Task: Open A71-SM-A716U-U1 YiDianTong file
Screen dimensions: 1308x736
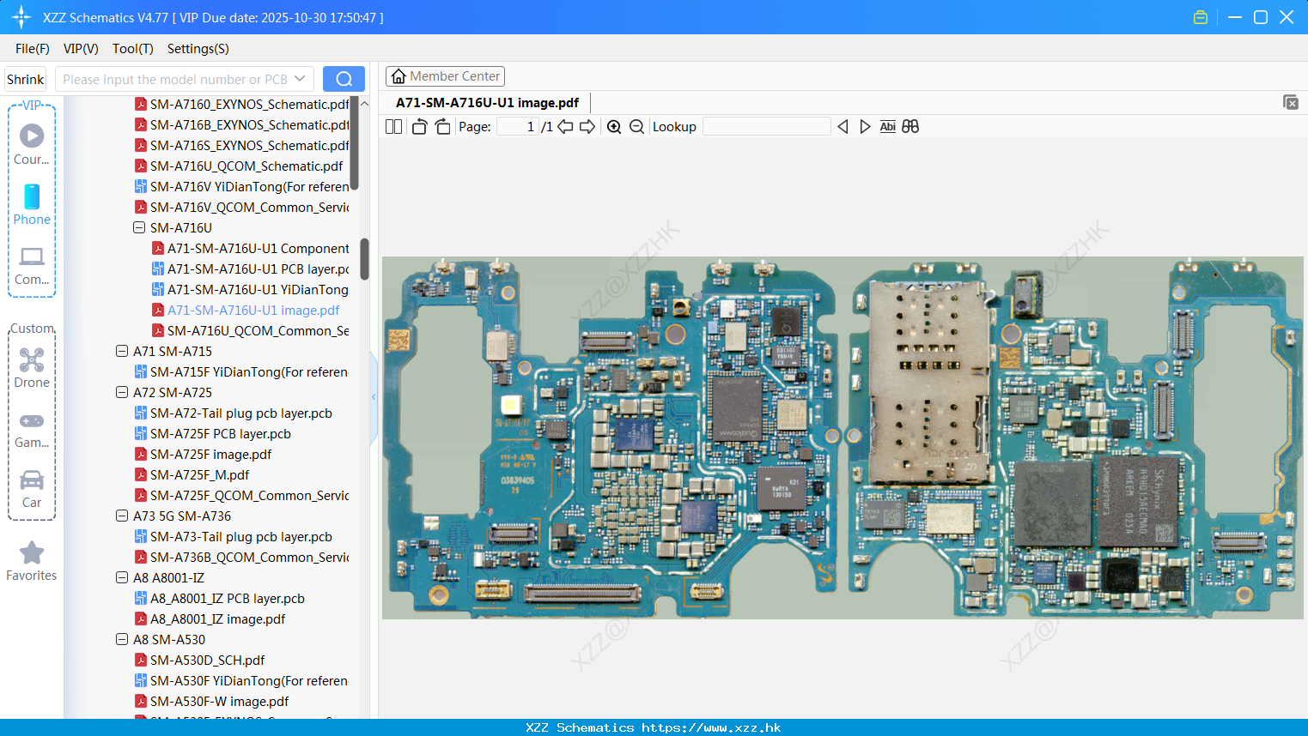Action: (251, 289)
